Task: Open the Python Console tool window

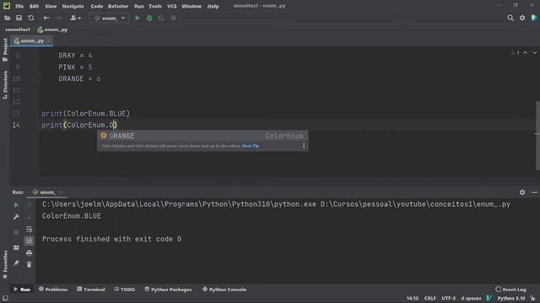Action: [x=224, y=290]
